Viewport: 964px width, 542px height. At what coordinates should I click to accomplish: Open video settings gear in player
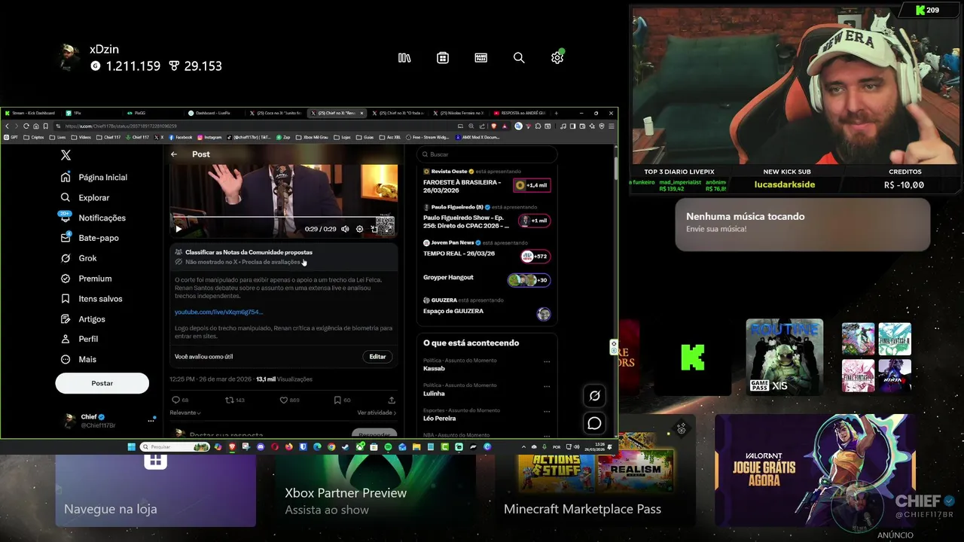[x=359, y=229]
